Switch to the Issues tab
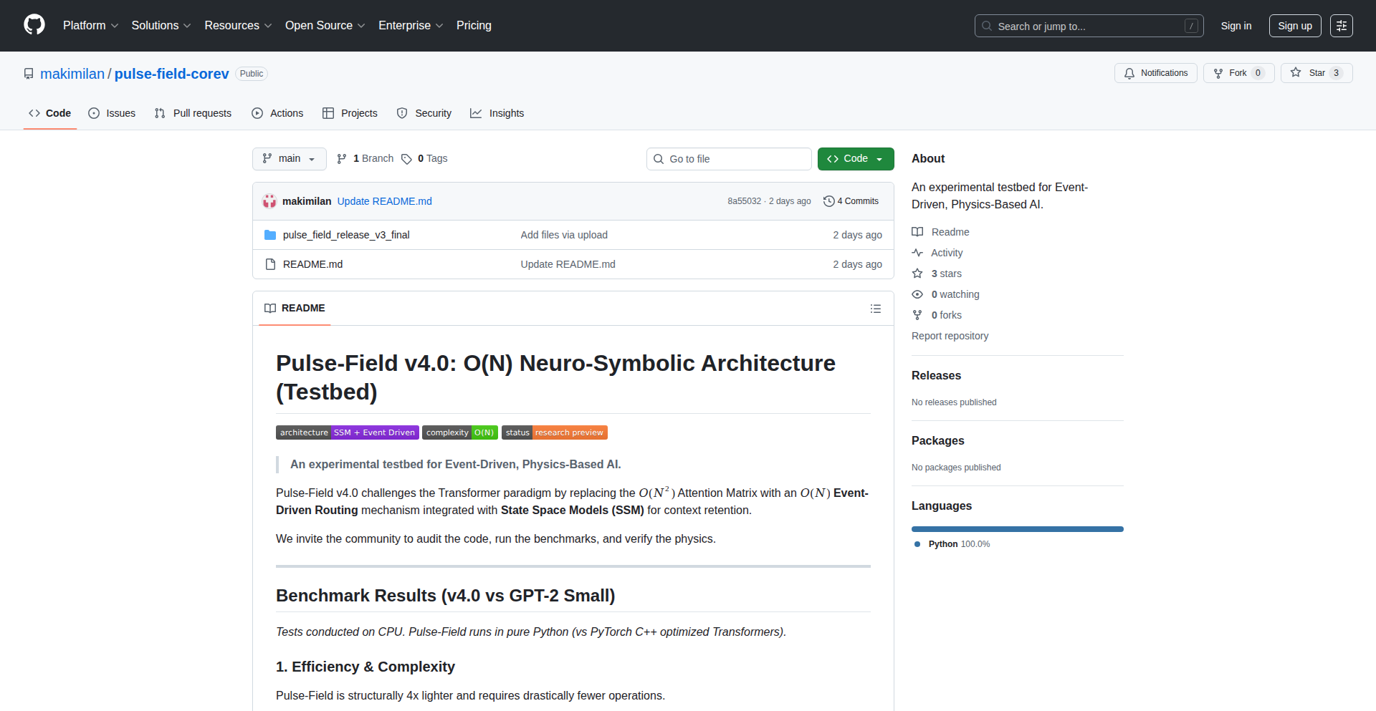Viewport: 1376px width, 711px height. pyautogui.click(x=112, y=113)
